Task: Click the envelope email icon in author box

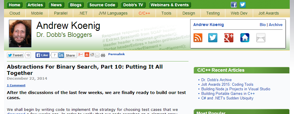Action: [x=261, y=38]
